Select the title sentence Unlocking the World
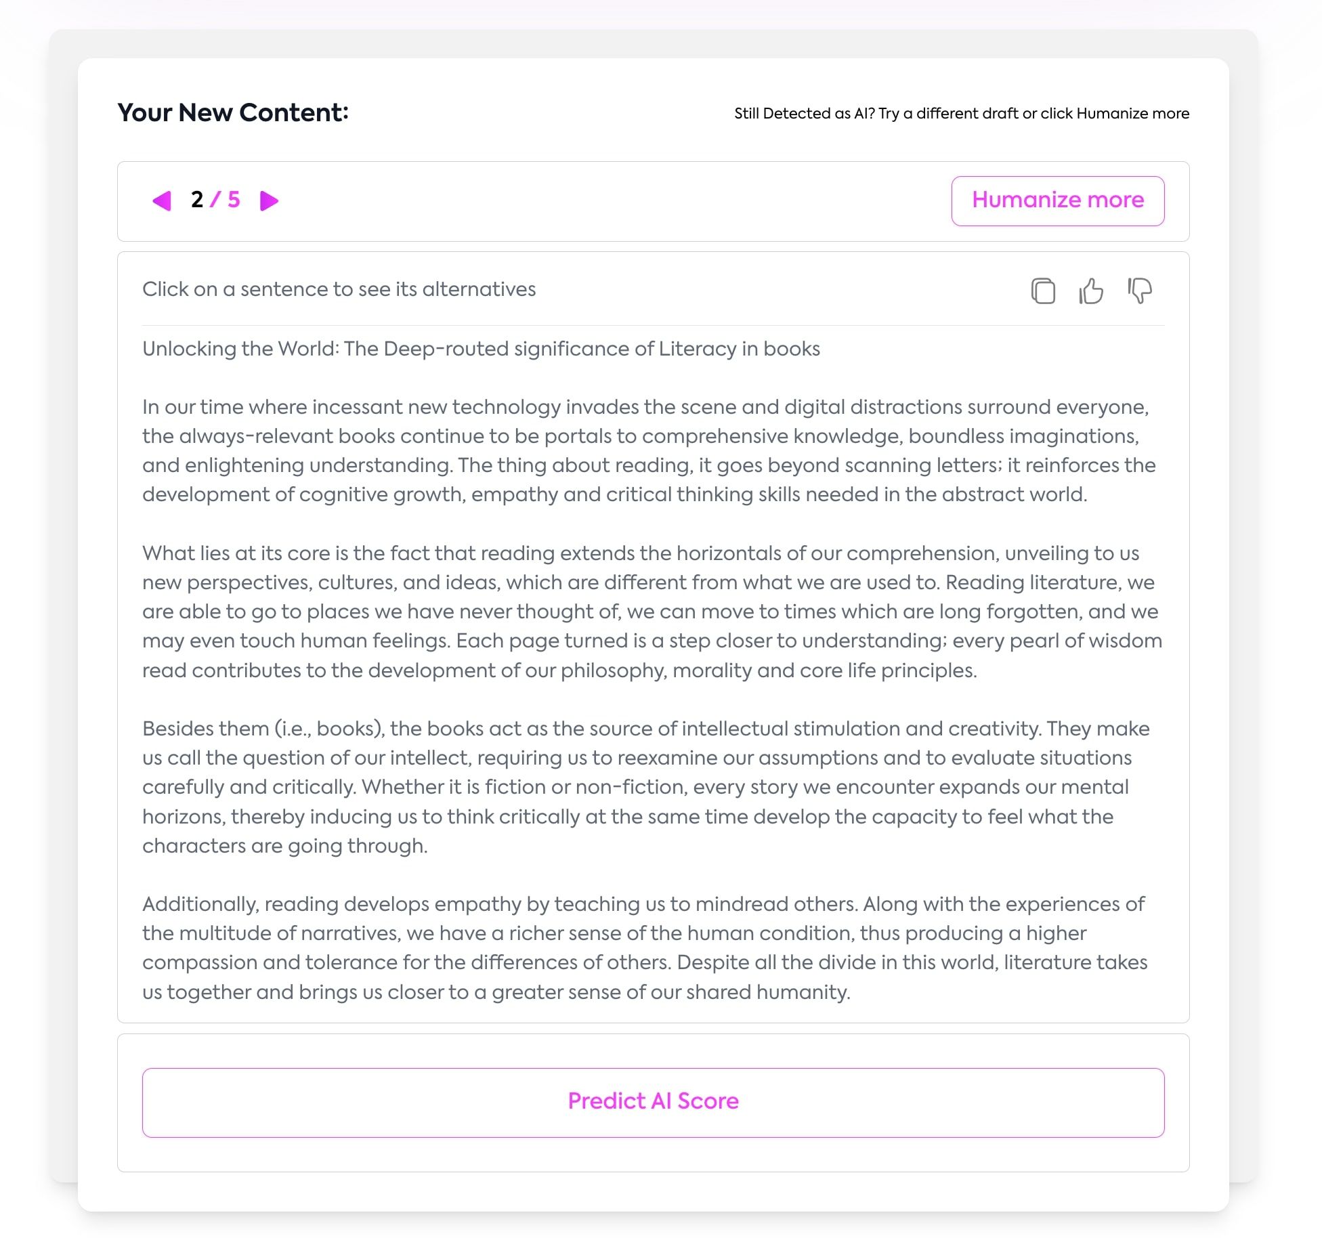The image size is (1322, 1238). pyautogui.click(x=480, y=349)
